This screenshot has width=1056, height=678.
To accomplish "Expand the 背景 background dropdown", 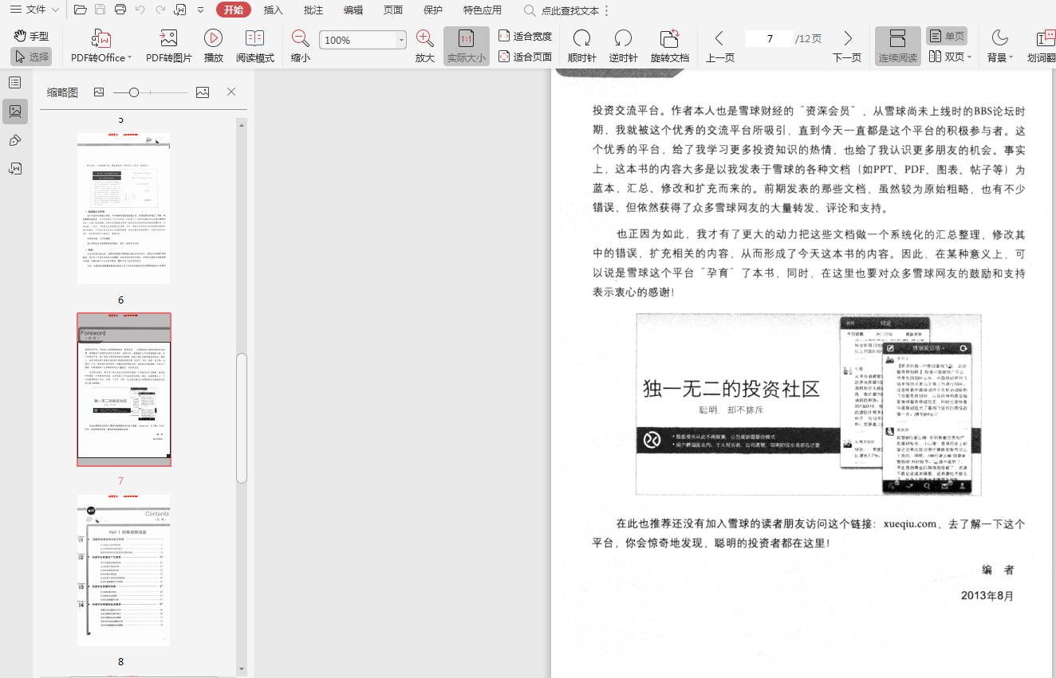I will [1011, 57].
